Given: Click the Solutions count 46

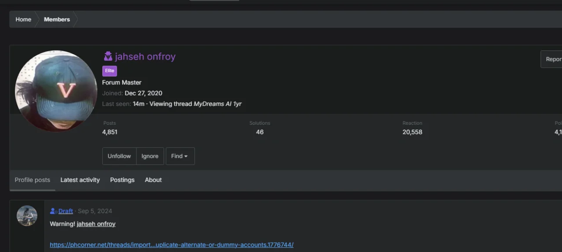Looking at the screenshot, I should click(260, 132).
